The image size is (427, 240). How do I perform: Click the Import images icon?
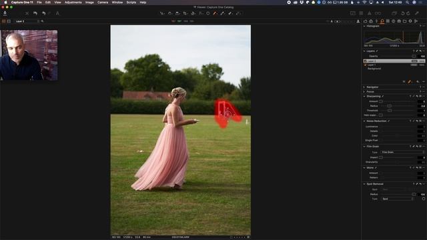(5, 13)
